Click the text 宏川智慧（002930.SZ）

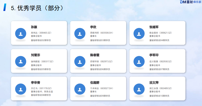[x=161, y=61]
